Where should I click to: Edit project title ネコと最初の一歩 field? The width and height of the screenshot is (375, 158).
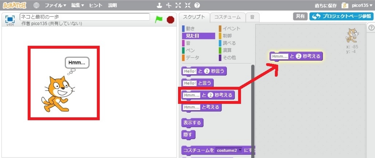tap(85, 17)
